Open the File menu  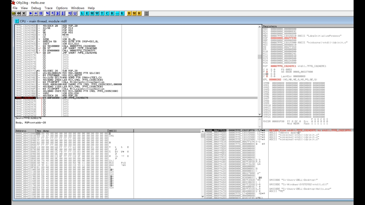[x=15, y=8]
